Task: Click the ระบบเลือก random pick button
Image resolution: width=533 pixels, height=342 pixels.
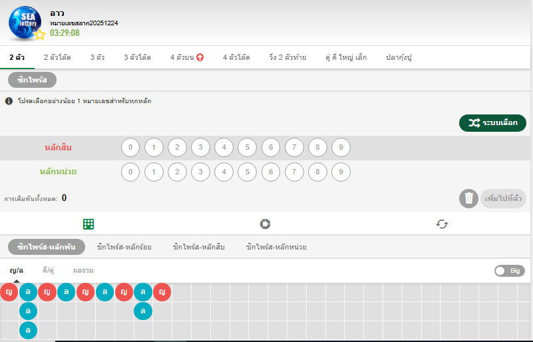Action: point(492,122)
